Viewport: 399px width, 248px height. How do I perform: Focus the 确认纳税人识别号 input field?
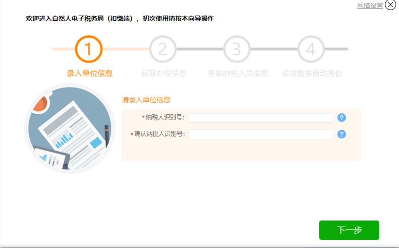(260, 134)
